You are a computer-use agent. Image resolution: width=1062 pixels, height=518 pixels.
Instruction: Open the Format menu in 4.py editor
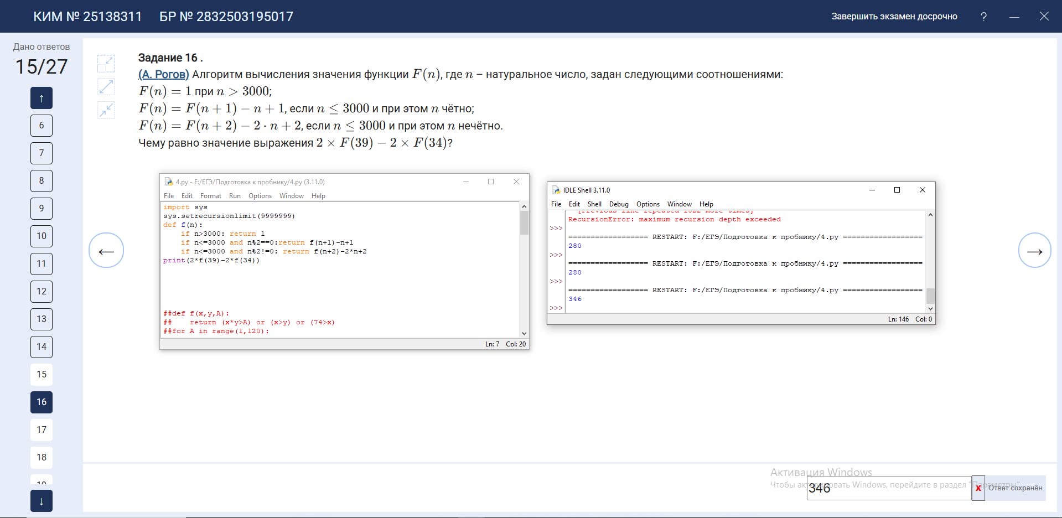click(x=210, y=196)
